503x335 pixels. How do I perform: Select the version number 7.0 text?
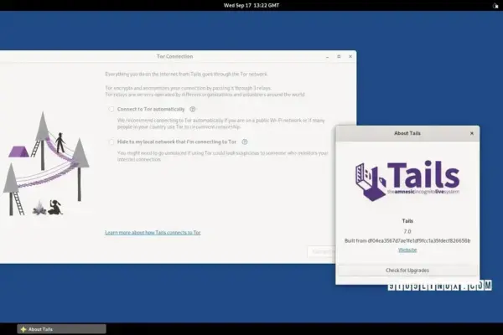click(407, 231)
